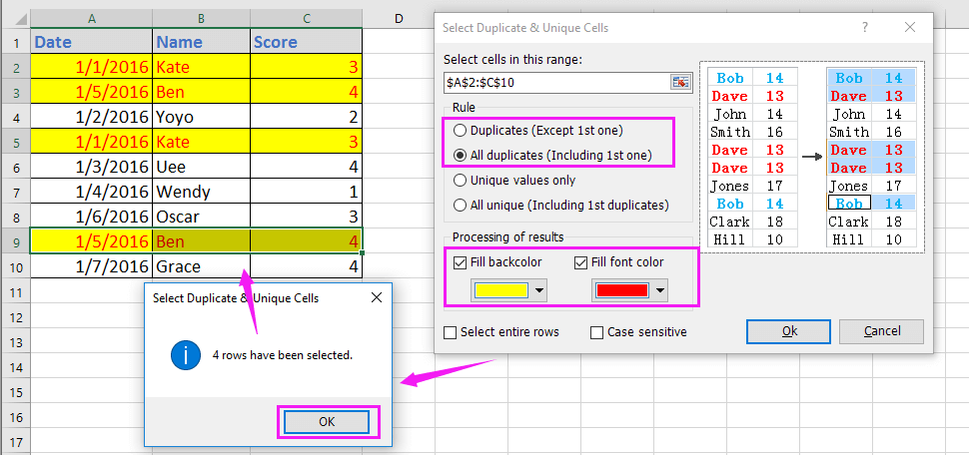Click the Score header cell
Viewport: 969px width, 455px height.
306,42
